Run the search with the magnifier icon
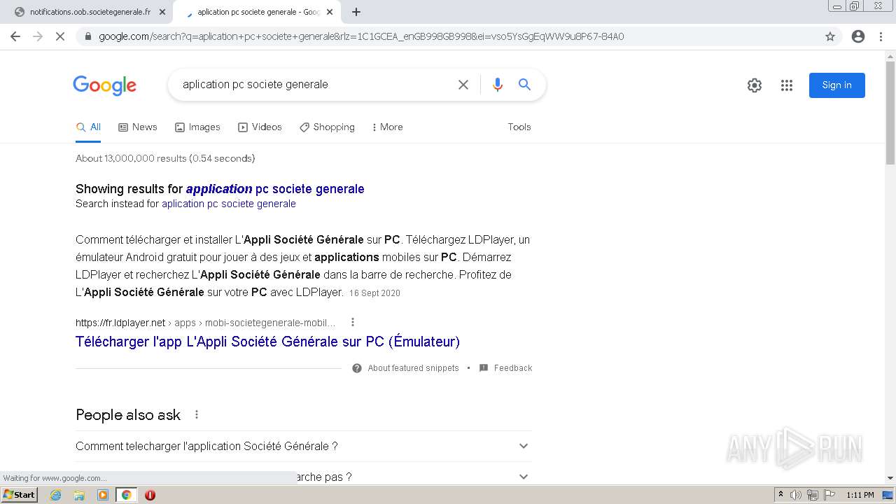The image size is (896, 504). pyautogui.click(x=524, y=85)
